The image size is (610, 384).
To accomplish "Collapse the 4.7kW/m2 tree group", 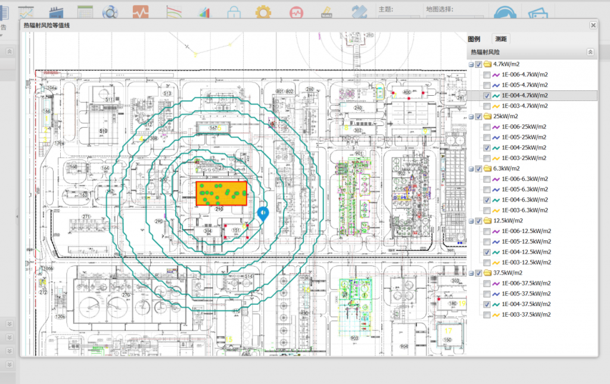I will pos(472,64).
